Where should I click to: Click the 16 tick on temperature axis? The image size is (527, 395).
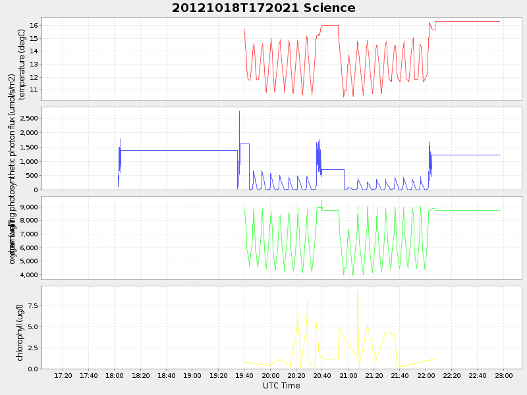(34, 25)
